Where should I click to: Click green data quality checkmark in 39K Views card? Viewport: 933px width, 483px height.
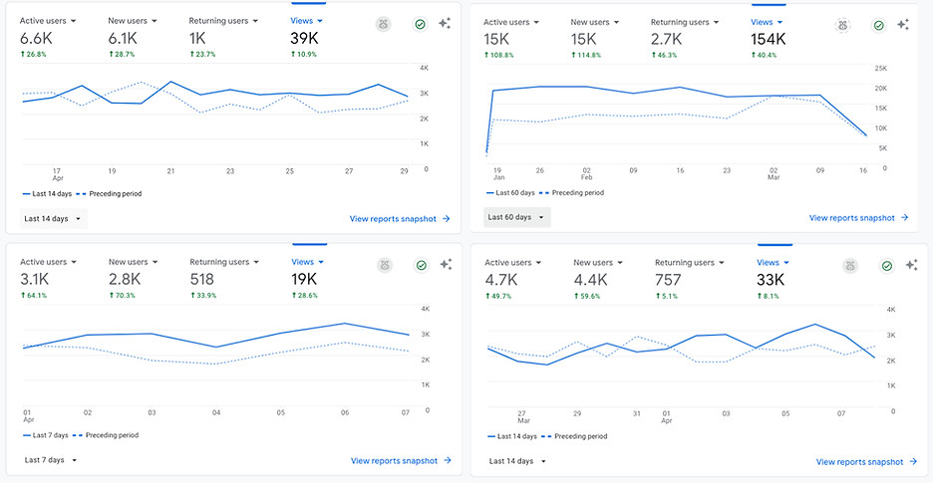pos(420,24)
